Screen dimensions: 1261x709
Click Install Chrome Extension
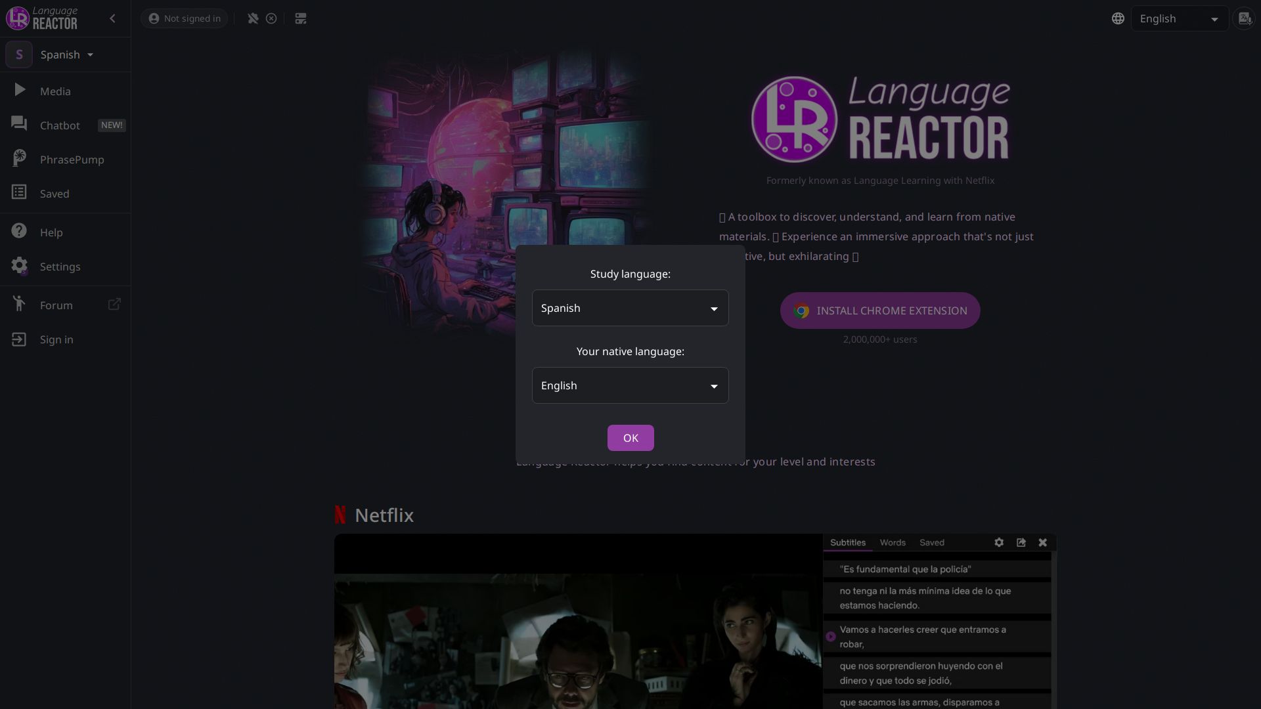(880, 311)
